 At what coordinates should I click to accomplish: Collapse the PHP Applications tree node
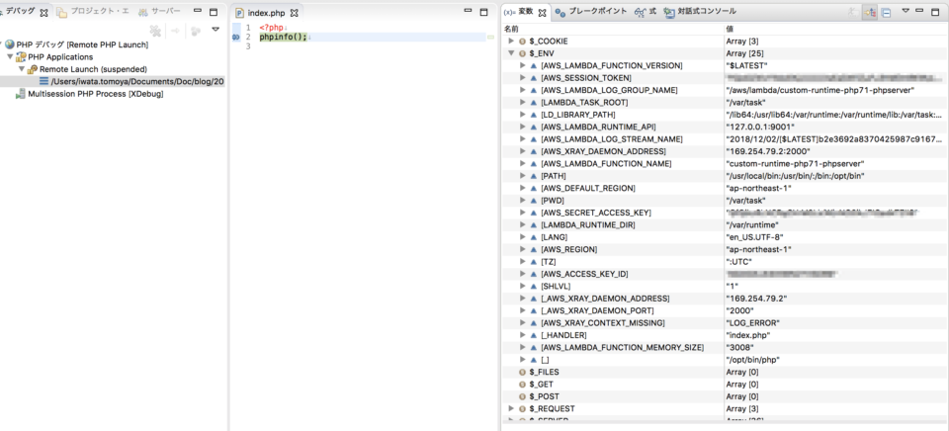9,57
